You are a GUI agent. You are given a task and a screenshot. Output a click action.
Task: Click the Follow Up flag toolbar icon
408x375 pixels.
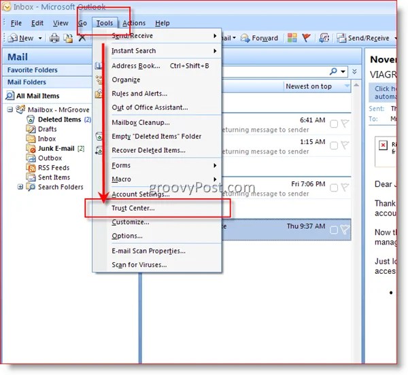[306, 38]
